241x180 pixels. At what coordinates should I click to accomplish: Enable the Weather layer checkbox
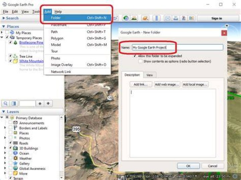[x=10, y=158]
